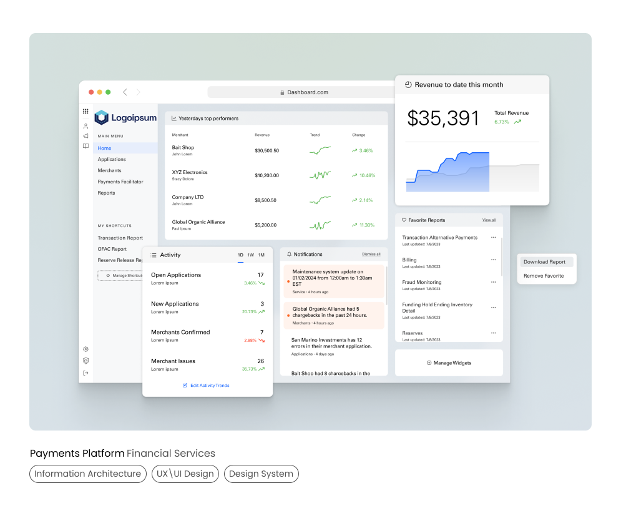621x516 pixels.
Task: Open options menu for Billing report
Action: tap(493, 260)
